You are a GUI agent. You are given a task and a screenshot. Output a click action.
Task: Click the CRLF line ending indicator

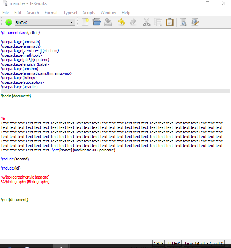click(159, 243)
